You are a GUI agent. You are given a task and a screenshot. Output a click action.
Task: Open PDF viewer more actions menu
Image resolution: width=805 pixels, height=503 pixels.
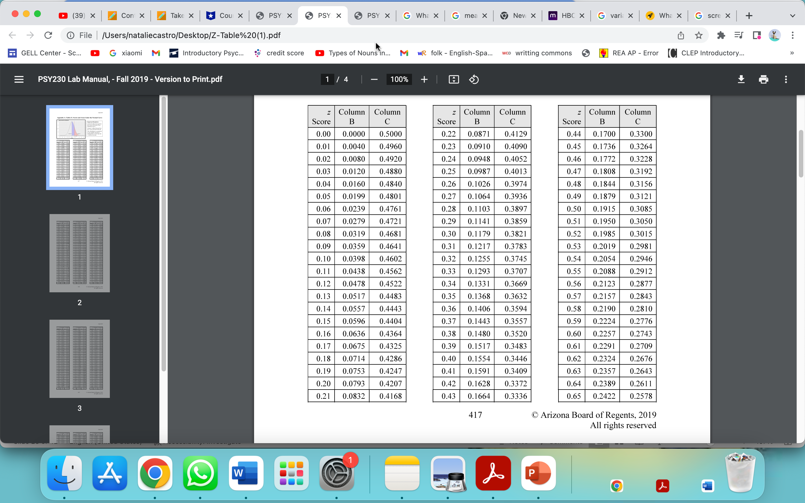(786, 79)
